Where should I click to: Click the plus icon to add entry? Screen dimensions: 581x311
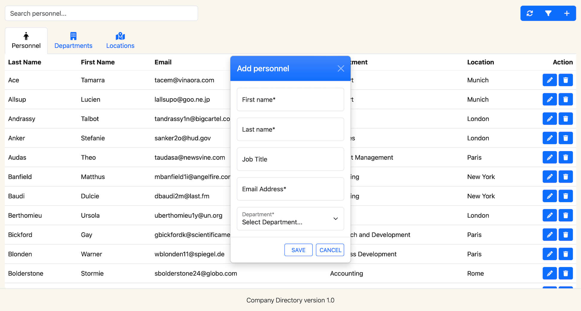(567, 13)
